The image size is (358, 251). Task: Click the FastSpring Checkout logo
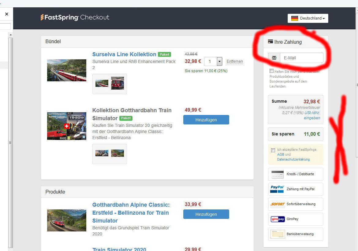tap(75, 17)
